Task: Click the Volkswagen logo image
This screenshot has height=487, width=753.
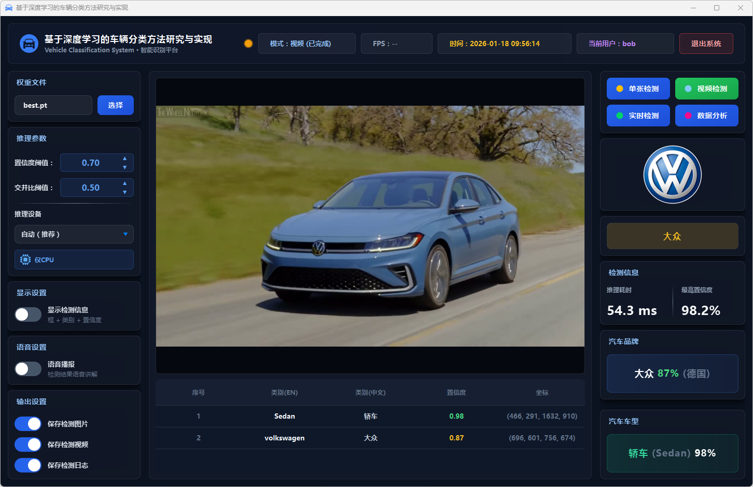Action: pos(673,175)
